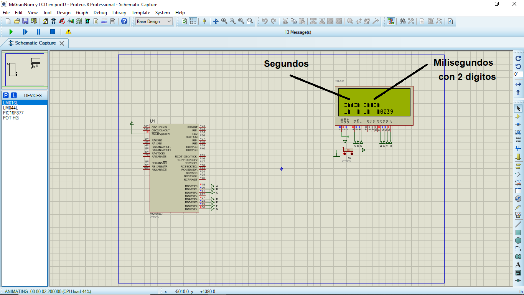Viewport: 524px width, 295px height.
Task: Click the 'ANIMATING' status bar text
Action: pos(48,292)
